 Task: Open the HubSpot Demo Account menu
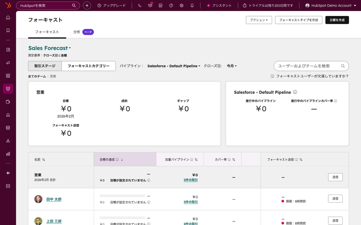pos(330,5)
